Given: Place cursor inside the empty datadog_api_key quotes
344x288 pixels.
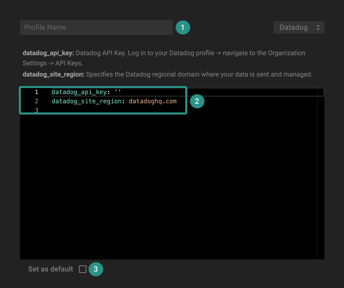Looking at the screenshot, I should click(118, 92).
